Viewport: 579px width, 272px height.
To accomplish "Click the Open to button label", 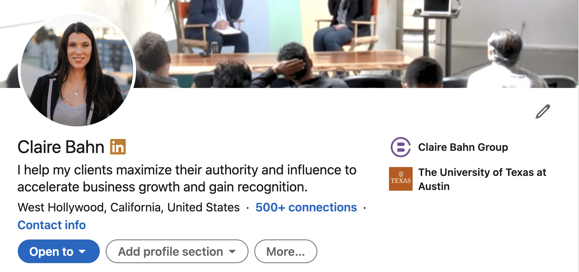I will [x=51, y=252].
